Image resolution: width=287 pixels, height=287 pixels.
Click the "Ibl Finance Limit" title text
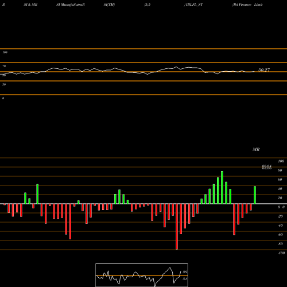tap(247, 5)
